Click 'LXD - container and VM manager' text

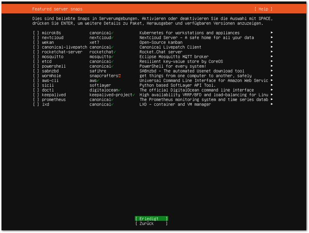pyautogui.click(x=175, y=104)
